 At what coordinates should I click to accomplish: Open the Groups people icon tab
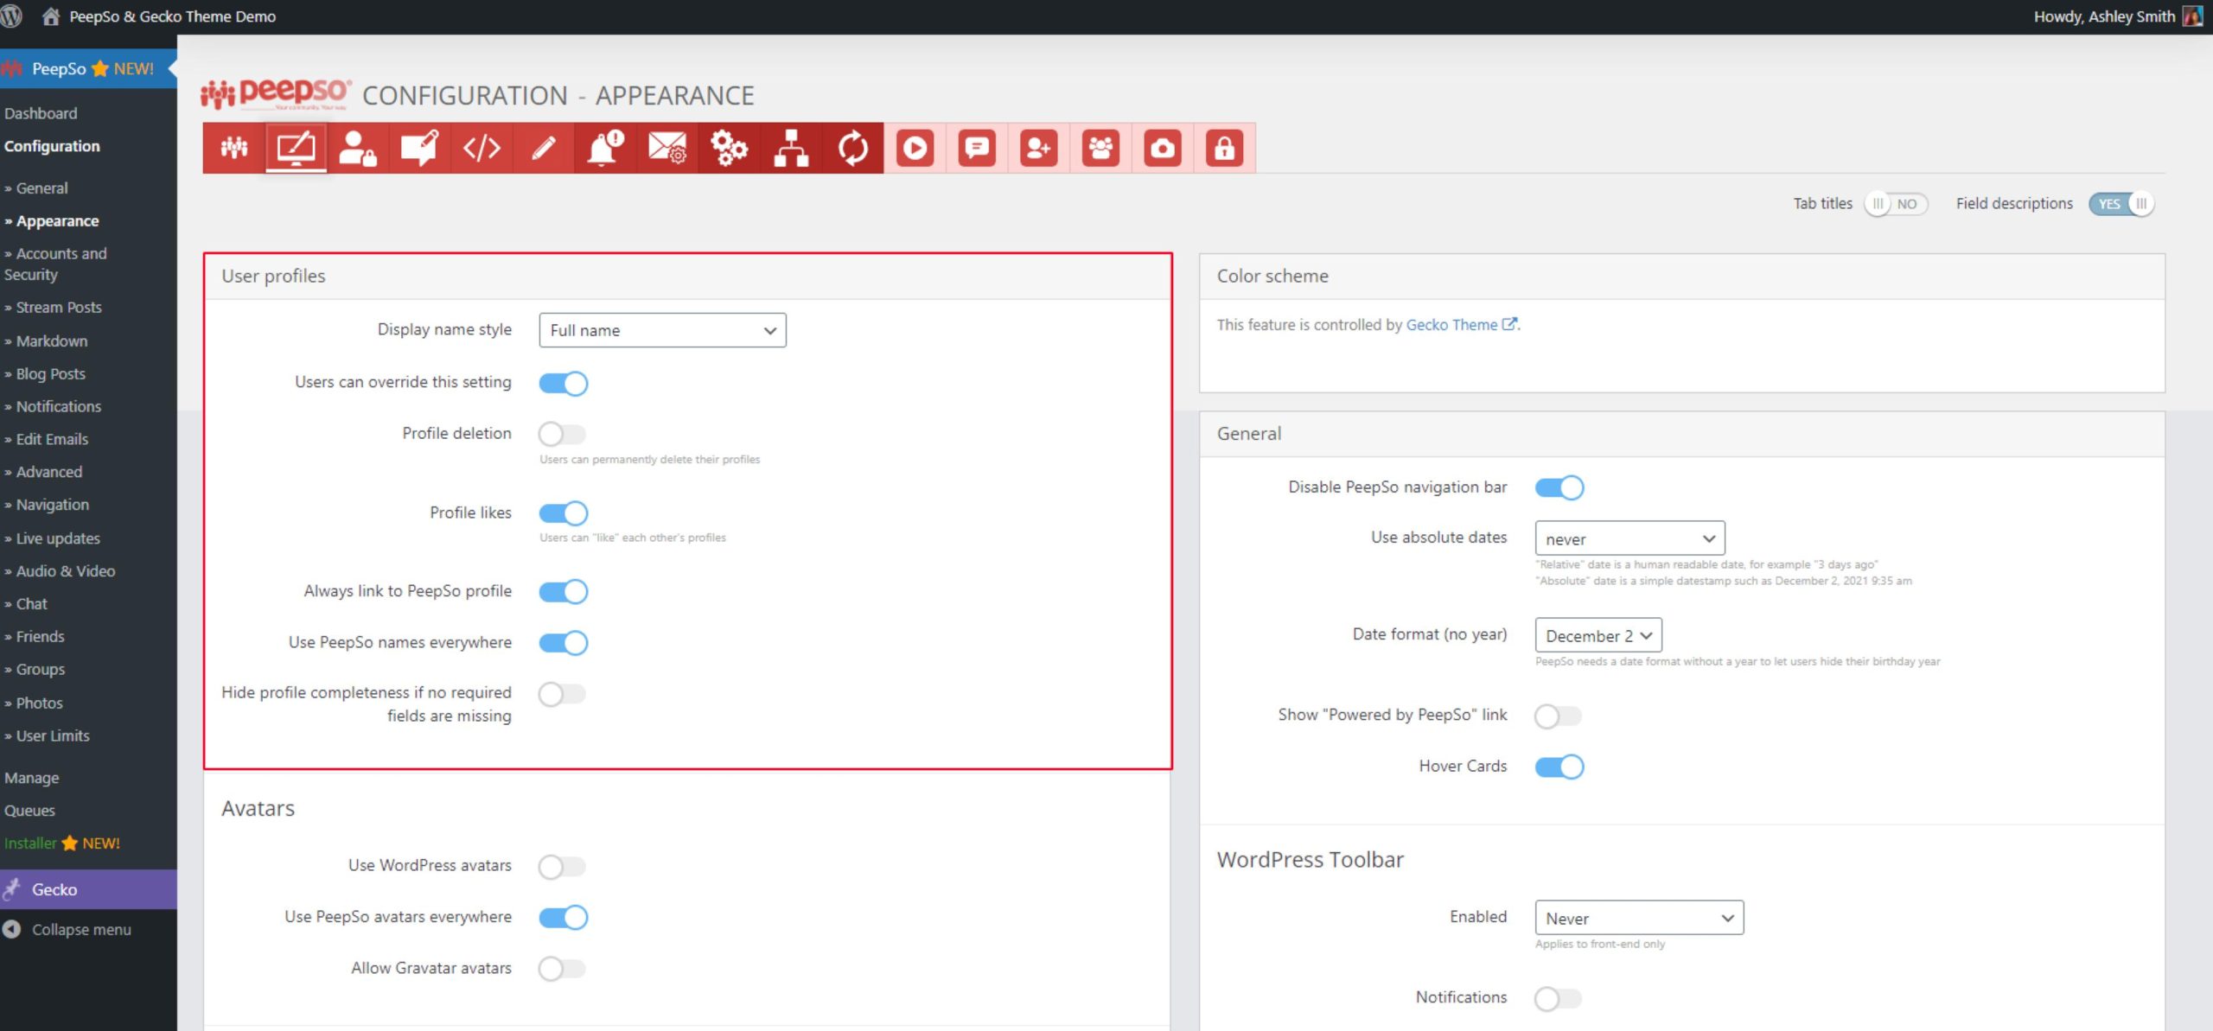tap(1100, 148)
